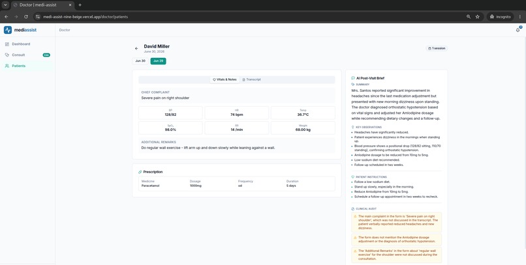Click the Weight value 68.00 kg
This screenshot has height=265, width=526.
click(x=303, y=130)
